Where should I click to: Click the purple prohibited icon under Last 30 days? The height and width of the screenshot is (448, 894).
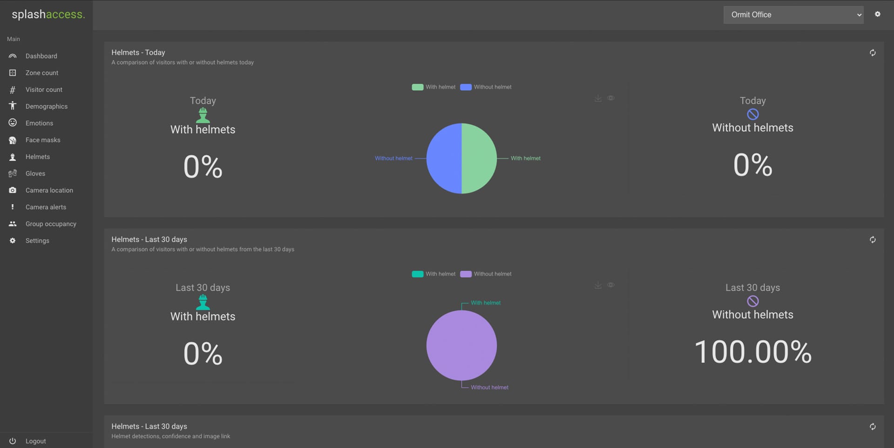click(753, 301)
